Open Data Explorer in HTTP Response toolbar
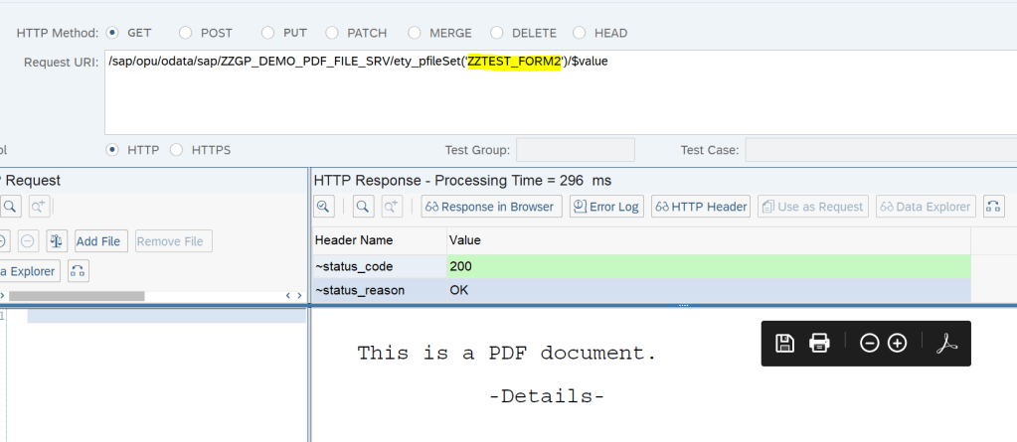The height and width of the screenshot is (442, 1017). tap(926, 207)
